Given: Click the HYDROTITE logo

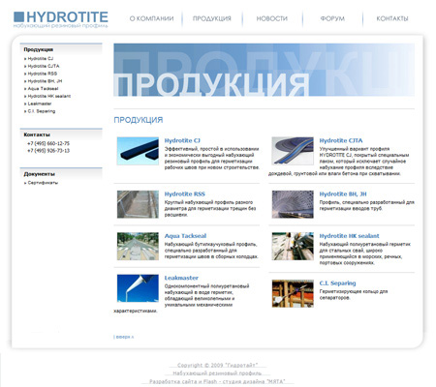Looking at the screenshot, I should (61, 19).
